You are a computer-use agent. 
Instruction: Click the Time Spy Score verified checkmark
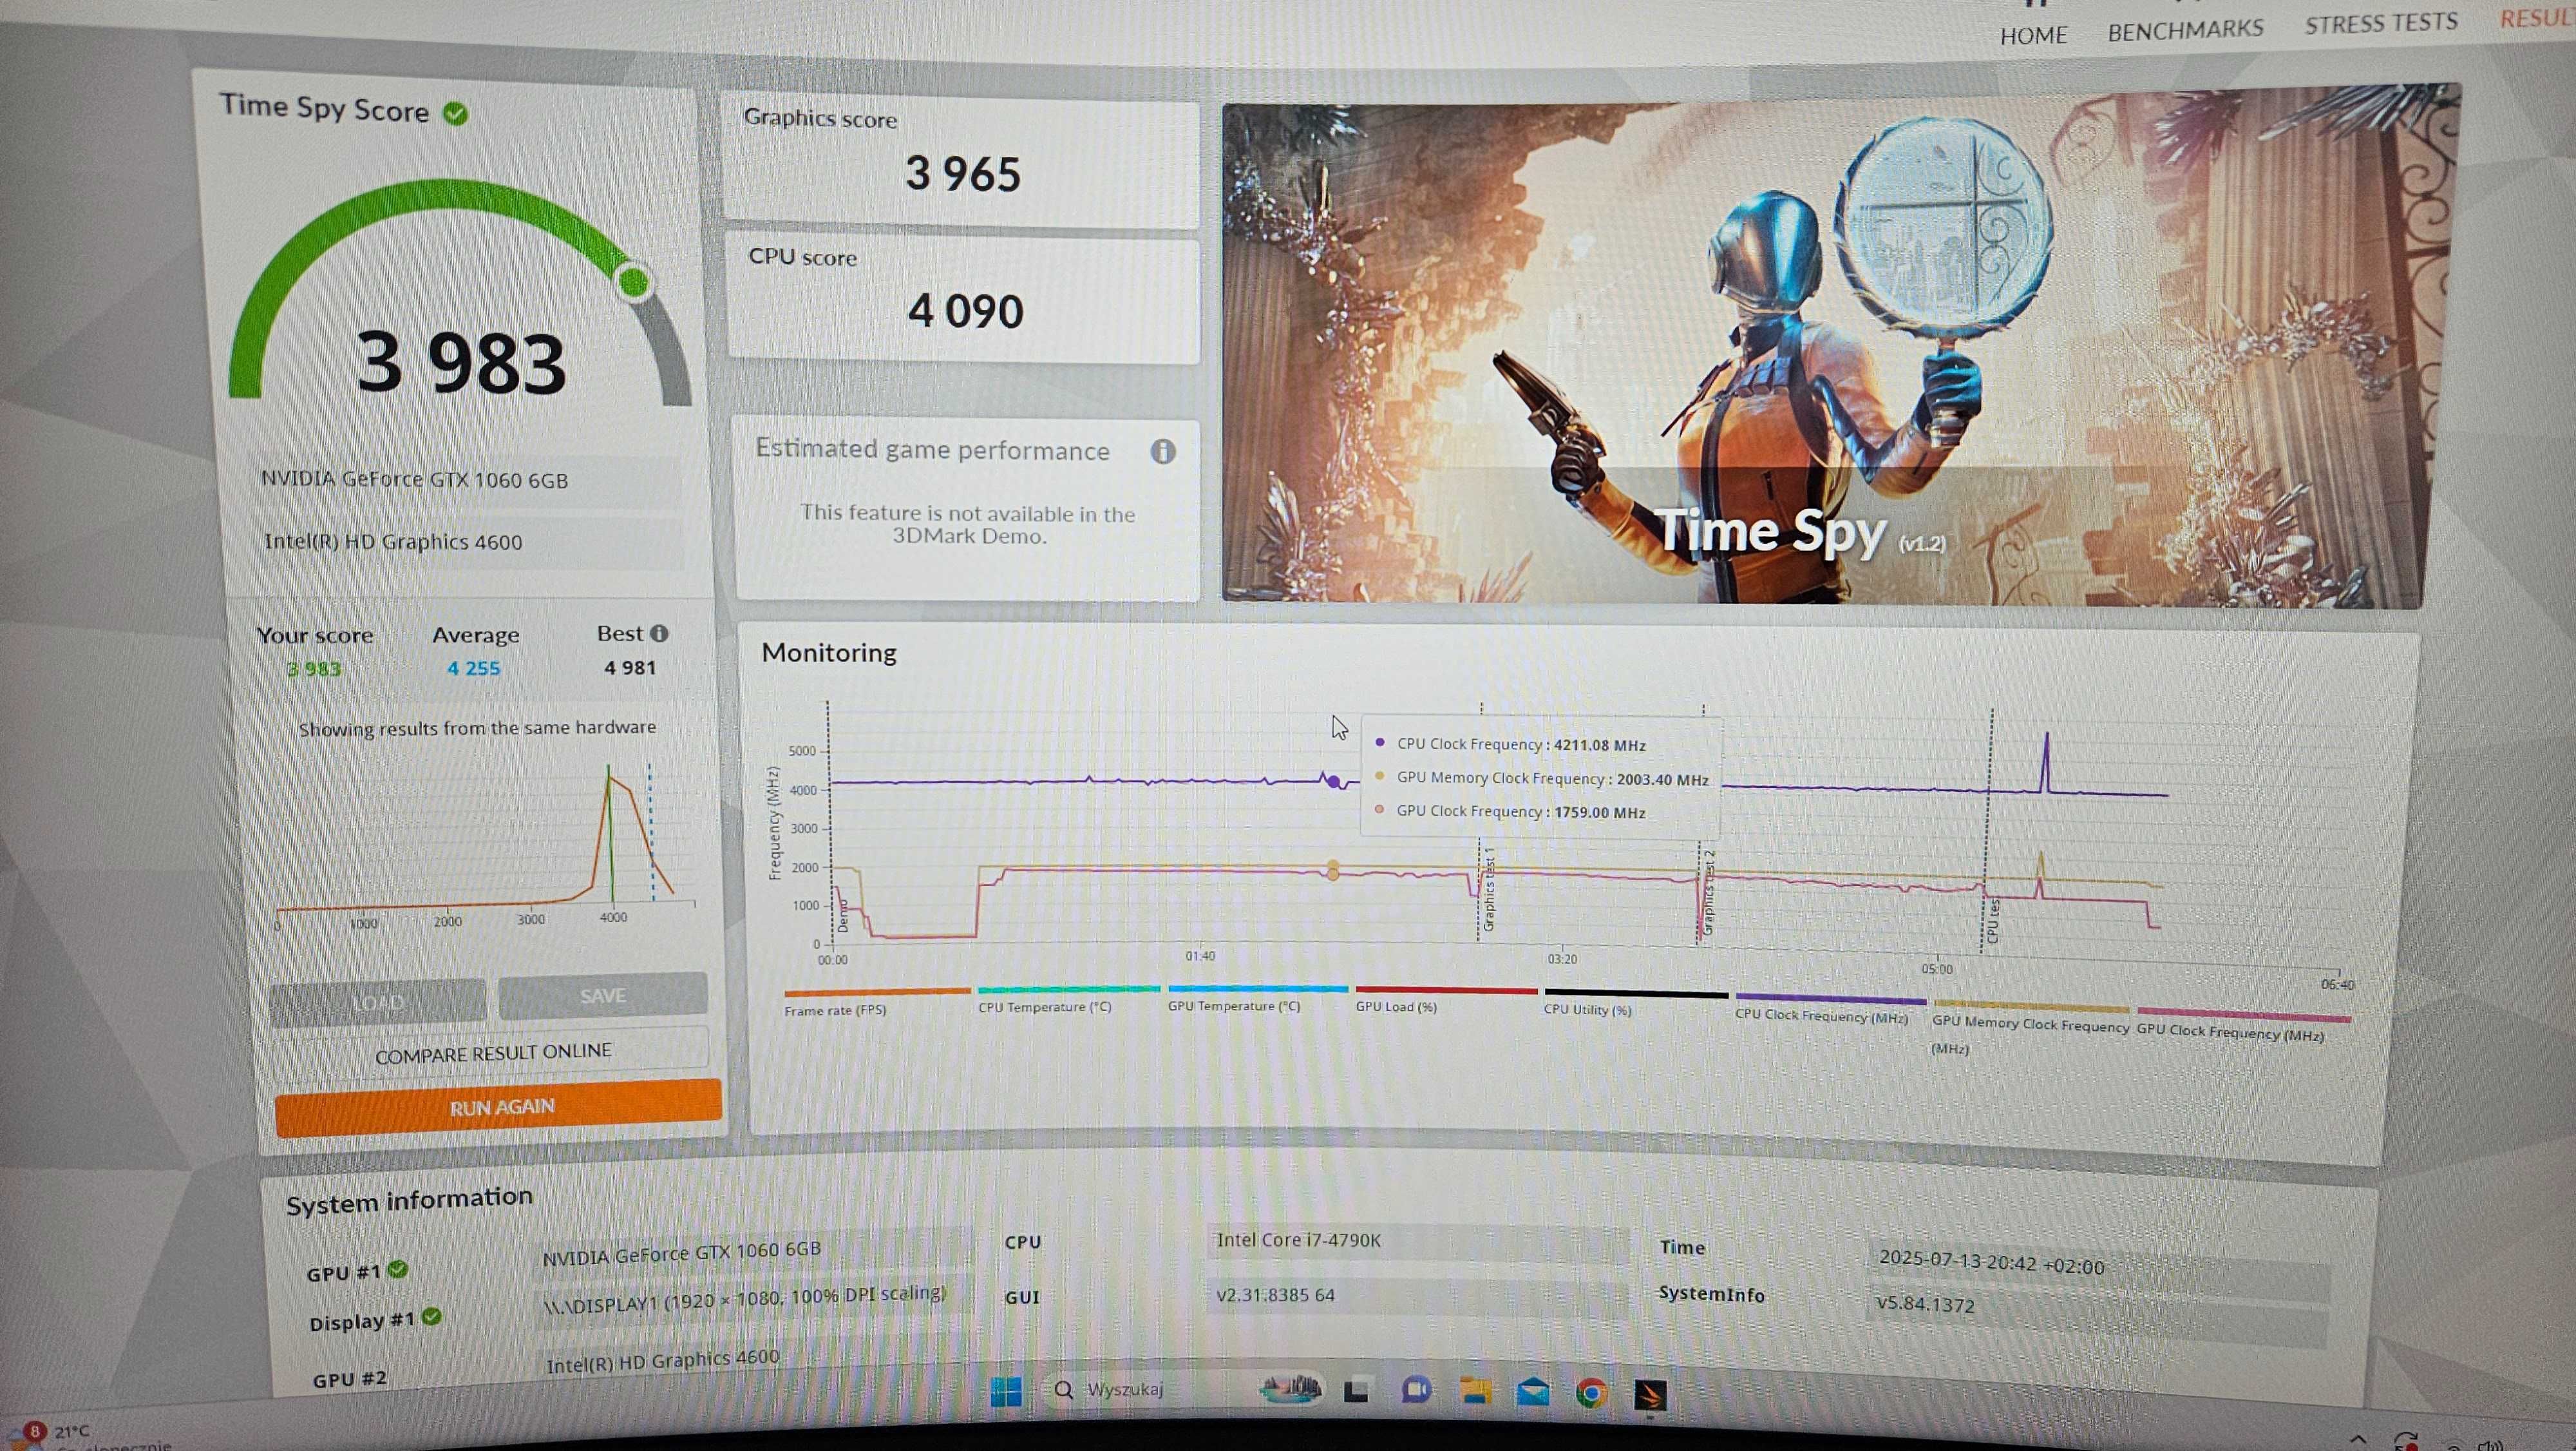point(456,113)
